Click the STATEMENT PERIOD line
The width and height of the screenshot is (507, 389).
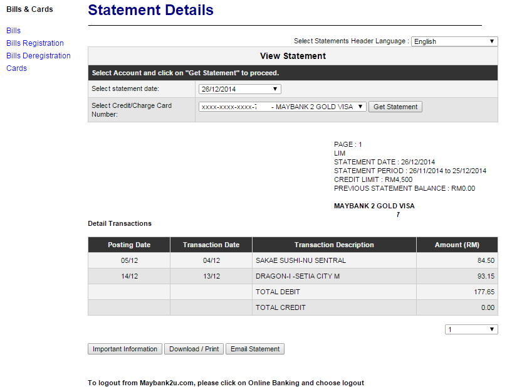[410, 171]
